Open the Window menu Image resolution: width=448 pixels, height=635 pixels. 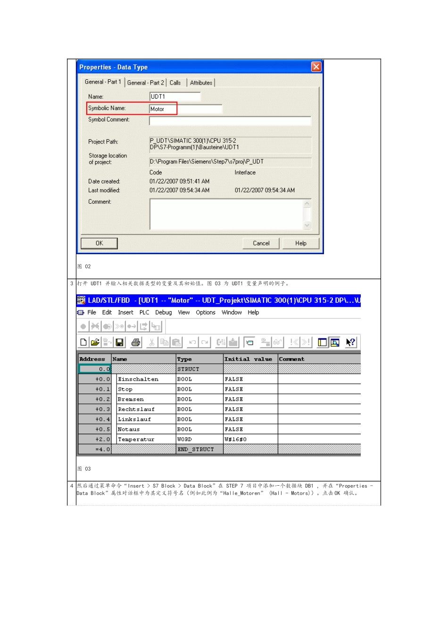232,313
